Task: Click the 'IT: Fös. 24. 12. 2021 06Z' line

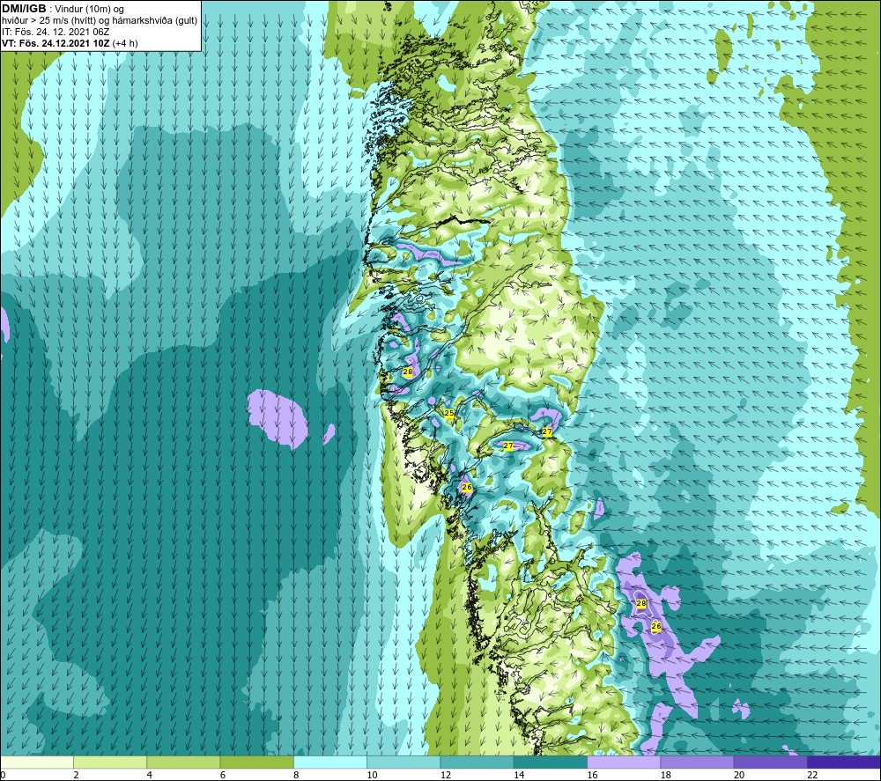Action: pos(56,32)
